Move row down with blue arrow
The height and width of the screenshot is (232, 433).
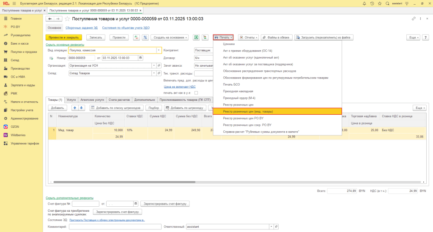(82, 108)
